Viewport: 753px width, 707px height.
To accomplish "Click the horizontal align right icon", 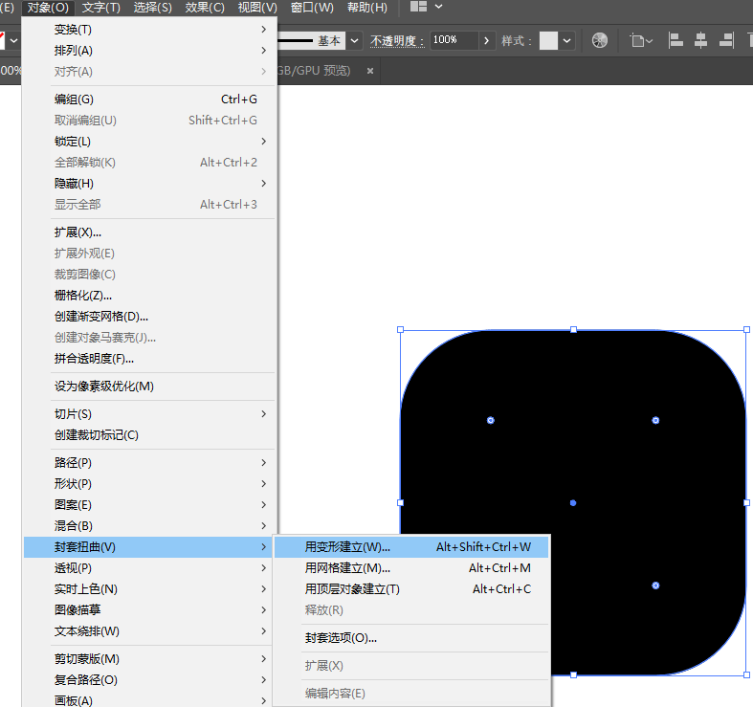I will click(x=726, y=40).
